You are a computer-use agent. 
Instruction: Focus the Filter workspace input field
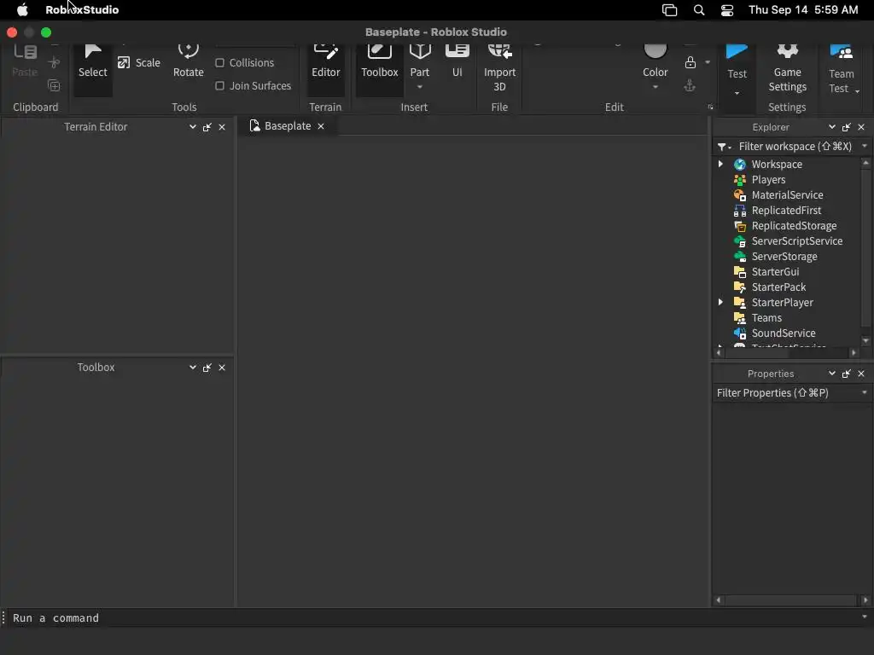[795, 146]
